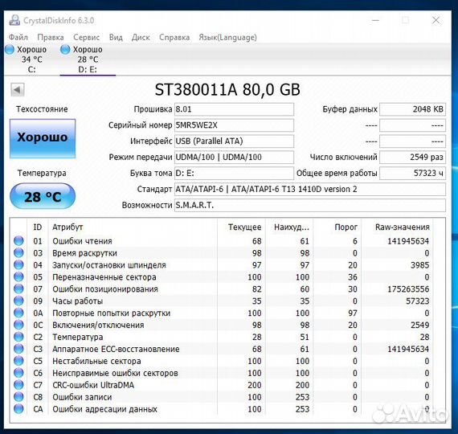The image size is (458, 434).
Task: Click the transfer mode field UDMA/100
Action: tap(234, 158)
